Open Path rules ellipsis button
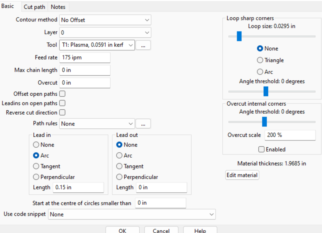 point(143,124)
